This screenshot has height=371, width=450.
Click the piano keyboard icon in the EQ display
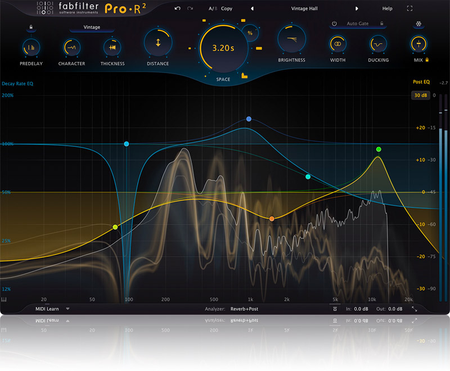click(x=4, y=300)
